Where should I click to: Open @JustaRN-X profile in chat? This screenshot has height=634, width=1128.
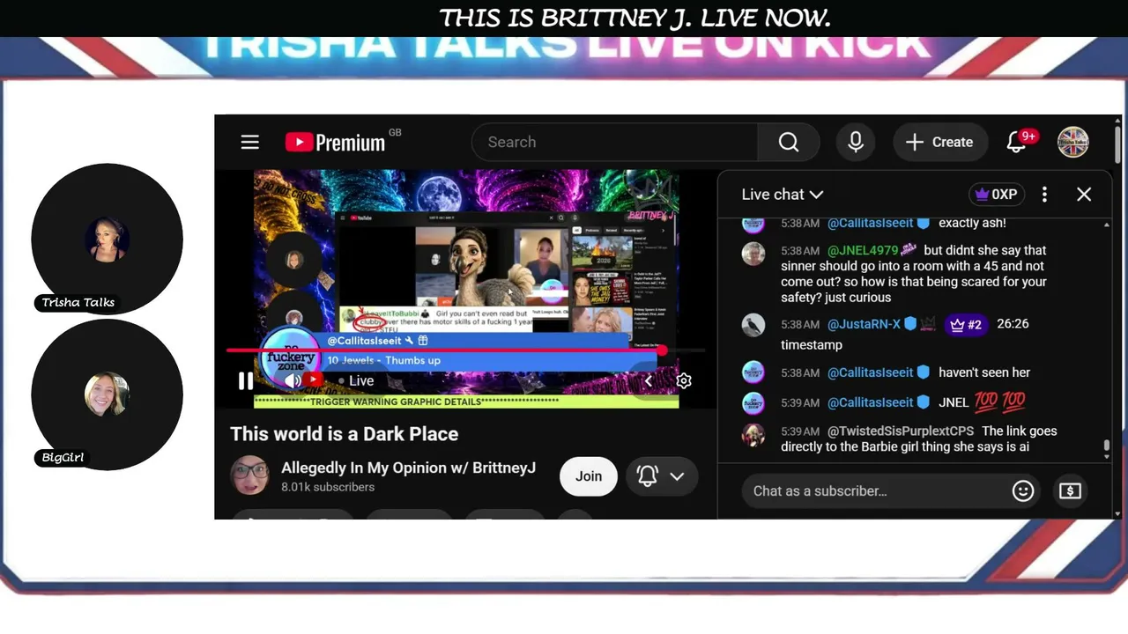pos(864,324)
